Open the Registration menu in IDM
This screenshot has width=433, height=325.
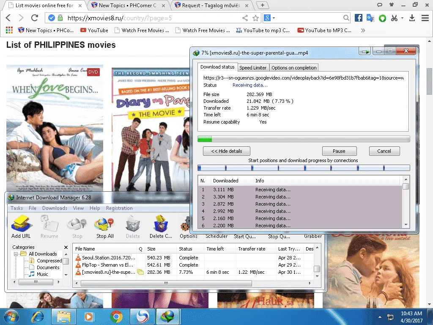click(119, 208)
